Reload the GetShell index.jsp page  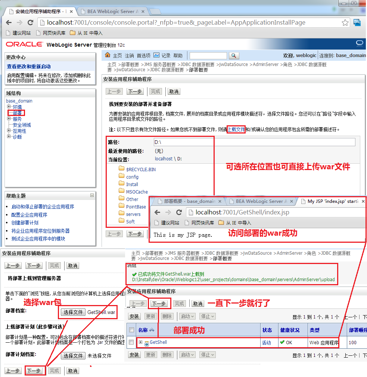click(179, 212)
